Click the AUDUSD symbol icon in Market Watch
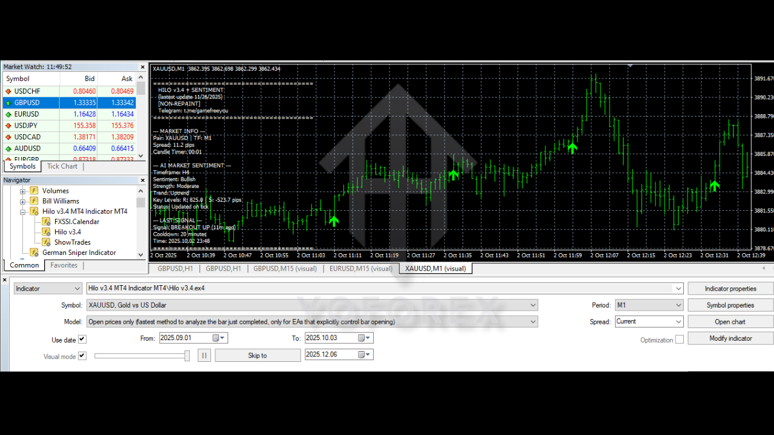The height and width of the screenshot is (435, 774). click(x=7, y=148)
